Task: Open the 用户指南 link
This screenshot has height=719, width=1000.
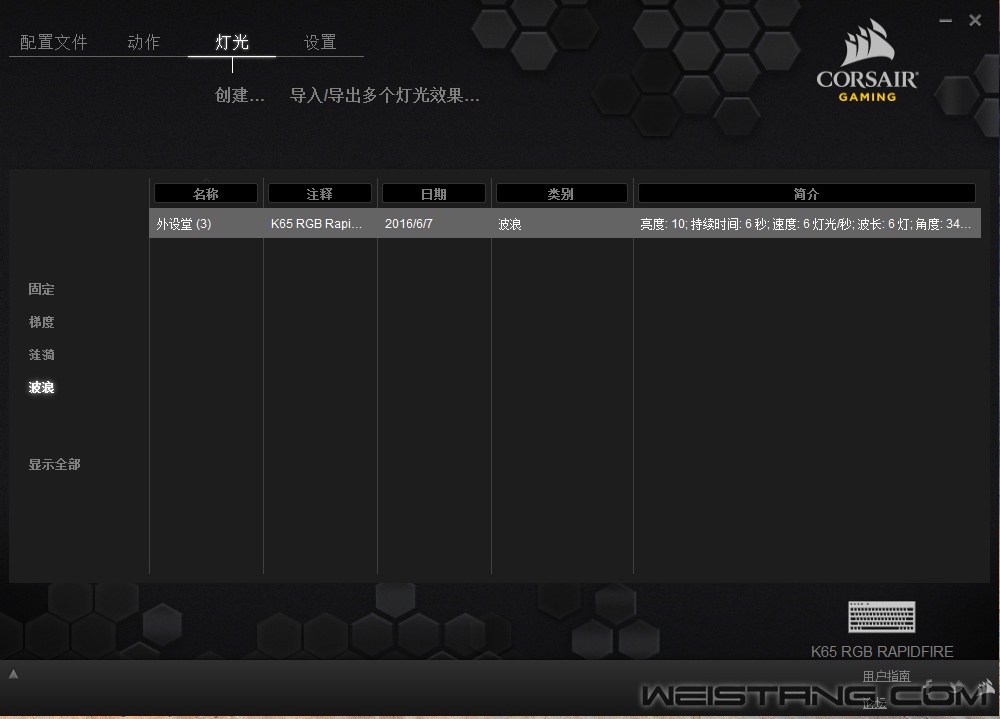Action: (886, 676)
